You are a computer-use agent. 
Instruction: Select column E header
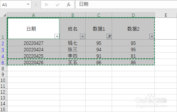(166, 15)
